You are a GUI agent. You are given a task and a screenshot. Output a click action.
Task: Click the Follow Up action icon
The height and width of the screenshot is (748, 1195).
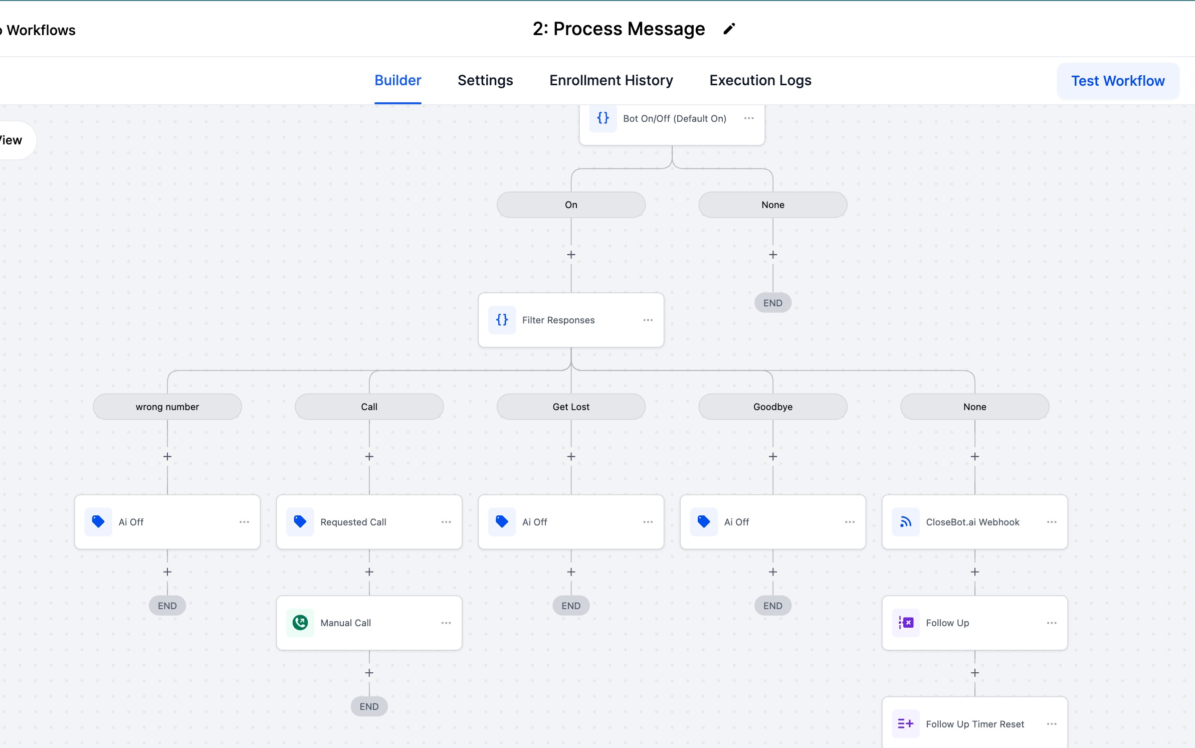pyautogui.click(x=905, y=623)
